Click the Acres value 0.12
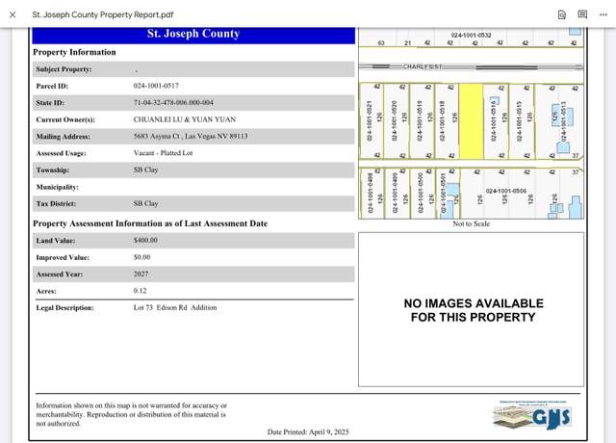The image size is (616, 443). [x=140, y=291]
